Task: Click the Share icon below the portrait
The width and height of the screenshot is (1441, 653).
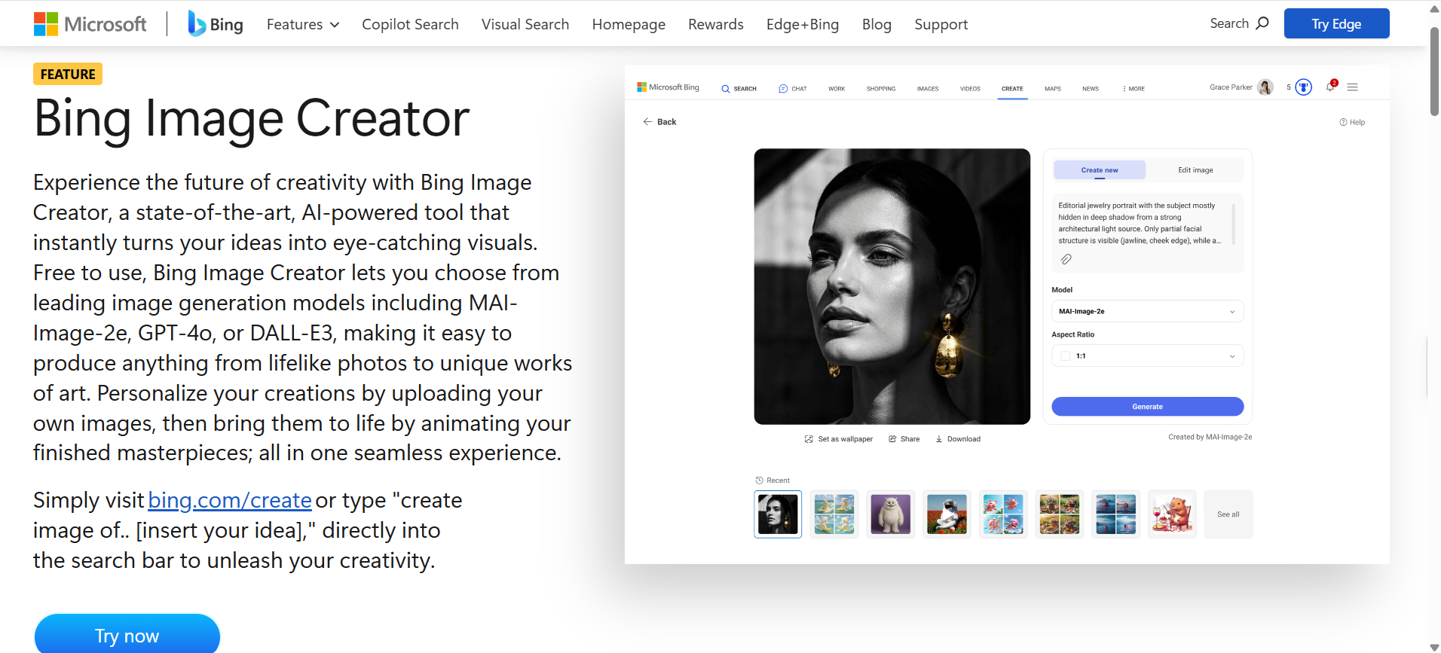Action: pos(892,439)
